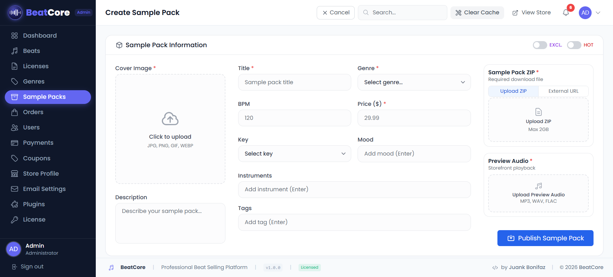Click the Licenses document icon
This screenshot has height=277, width=613.
tap(14, 66)
